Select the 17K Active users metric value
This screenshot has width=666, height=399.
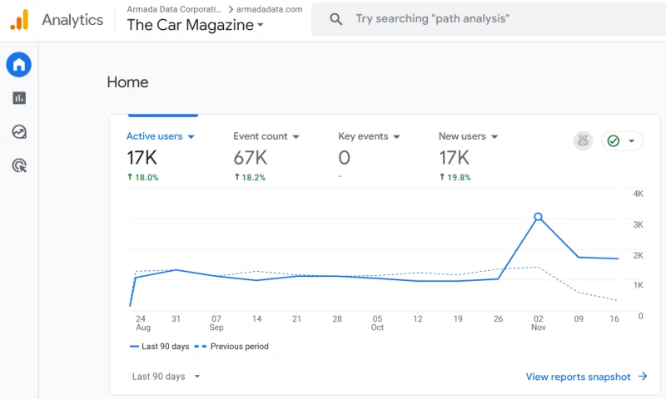pos(142,158)
